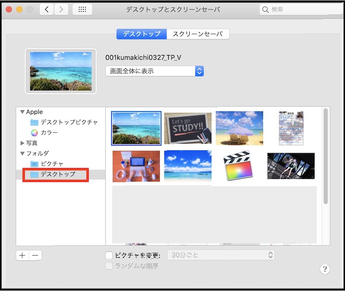
Task: Click the magnifier icon in search field
Action: 265,10
